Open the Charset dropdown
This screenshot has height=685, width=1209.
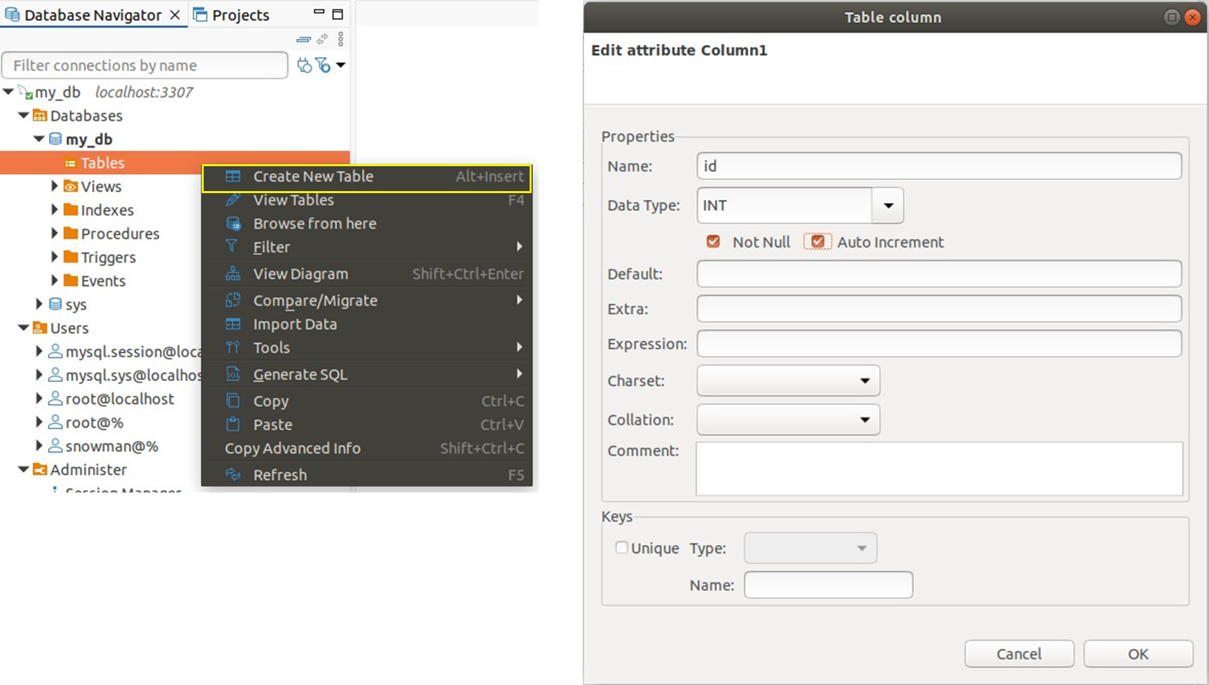[788, 381]
